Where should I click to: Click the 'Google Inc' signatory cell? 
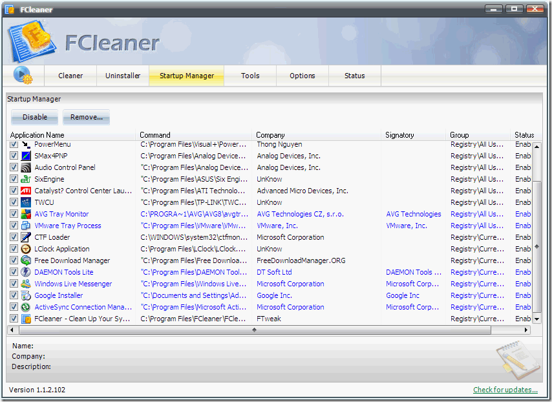(x=403, y=295)
